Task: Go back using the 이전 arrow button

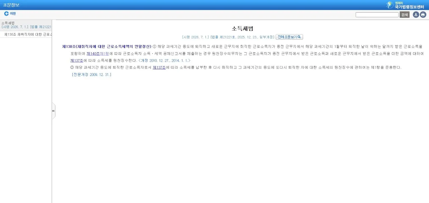Action: (10, 14)
